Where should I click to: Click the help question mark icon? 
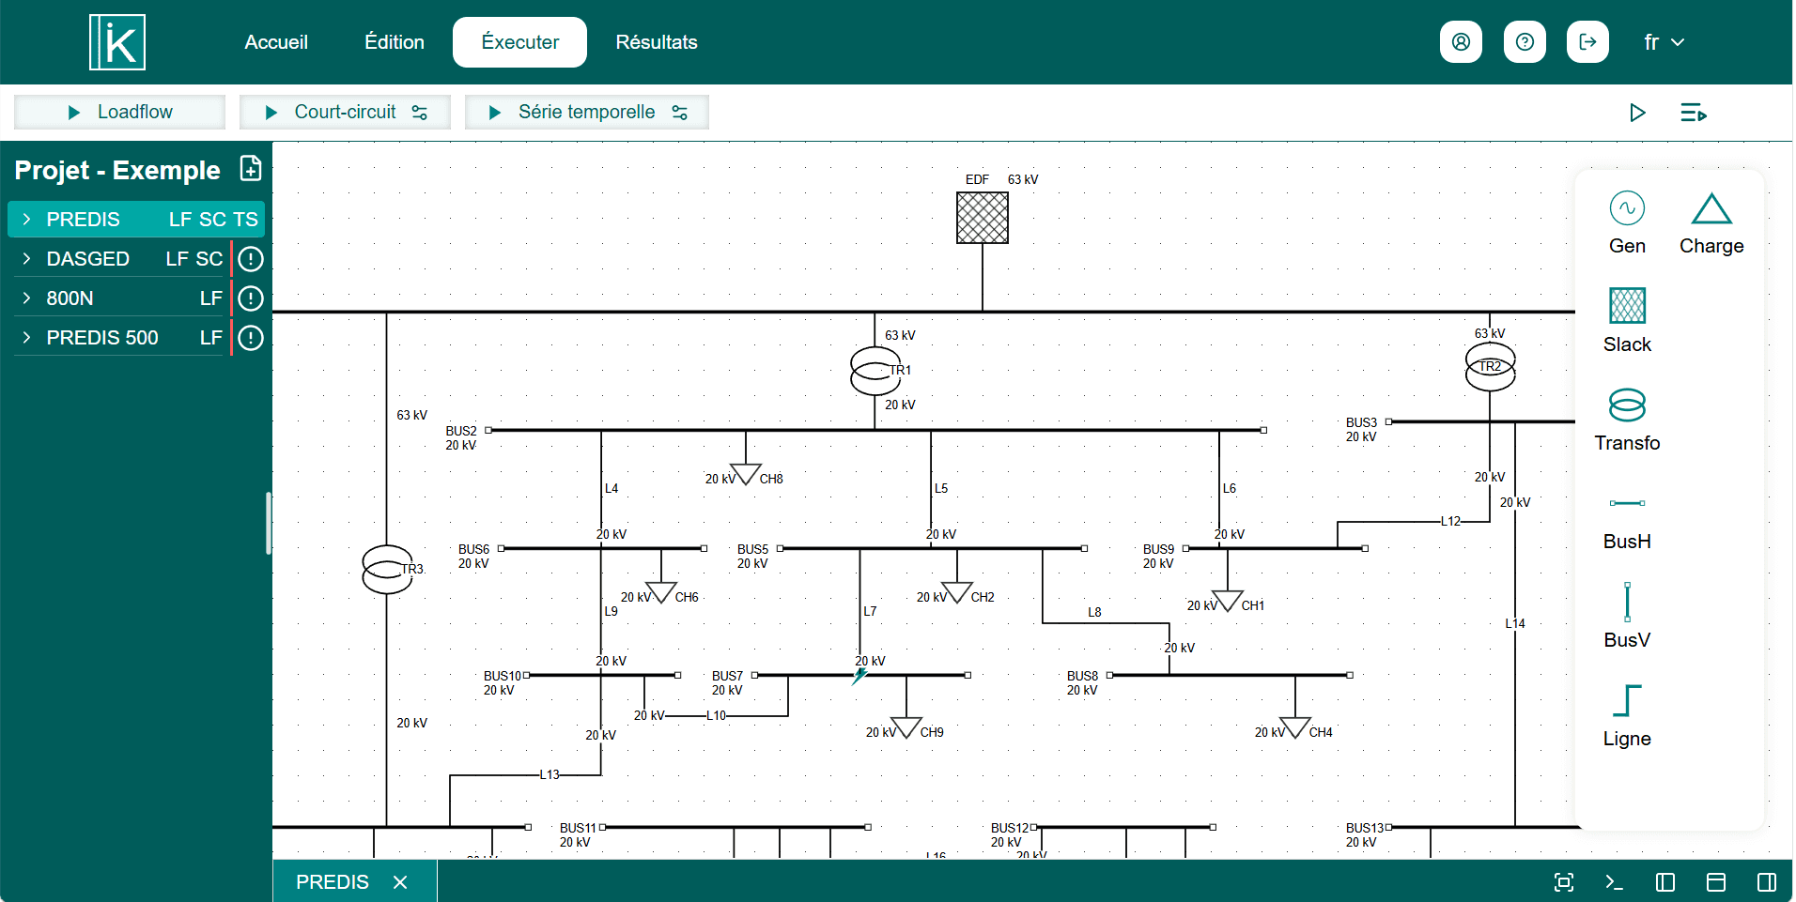pos(1525,42)
